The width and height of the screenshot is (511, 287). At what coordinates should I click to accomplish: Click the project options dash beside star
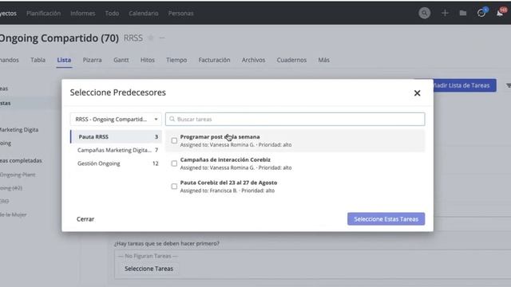162,38
